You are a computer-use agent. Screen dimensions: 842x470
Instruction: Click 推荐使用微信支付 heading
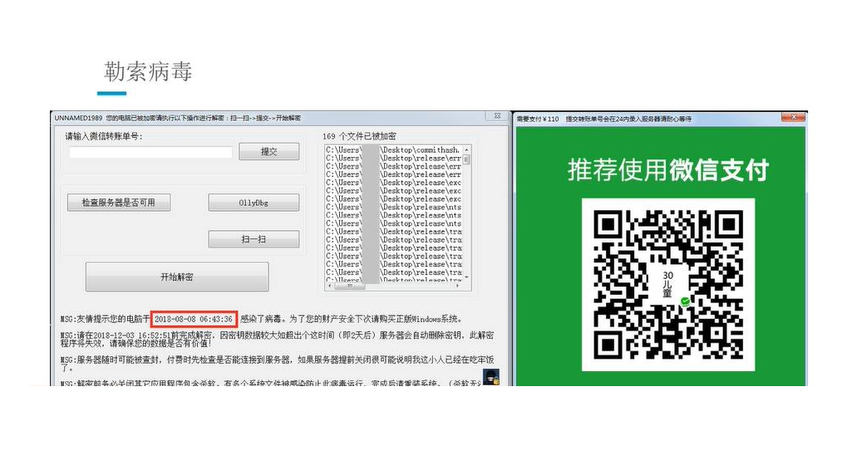[x=668, y=169]
